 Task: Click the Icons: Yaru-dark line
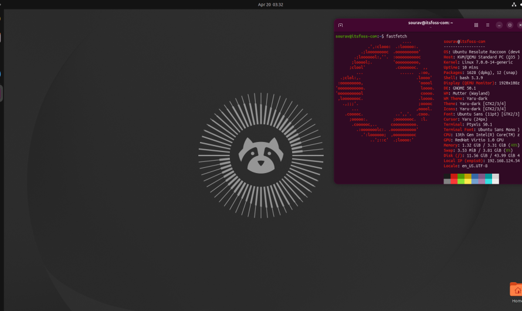(474, 109)
